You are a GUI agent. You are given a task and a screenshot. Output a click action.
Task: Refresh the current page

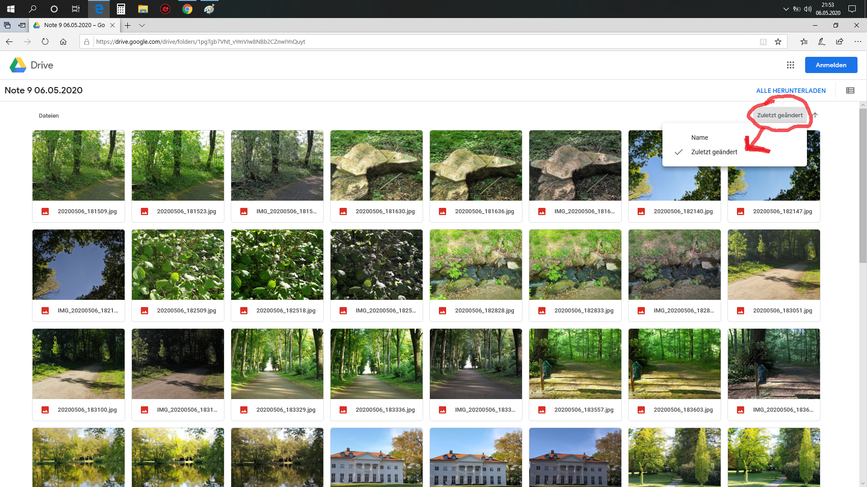point(45,41)
